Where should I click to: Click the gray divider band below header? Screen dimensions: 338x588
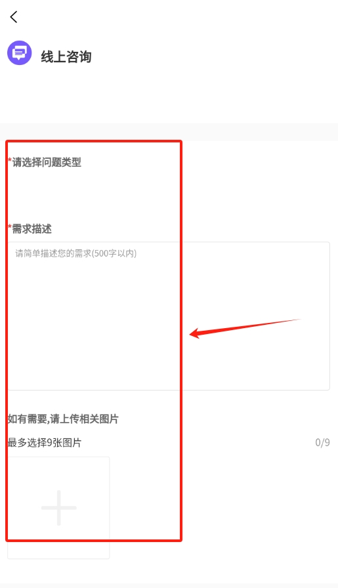tap(169, 132)
